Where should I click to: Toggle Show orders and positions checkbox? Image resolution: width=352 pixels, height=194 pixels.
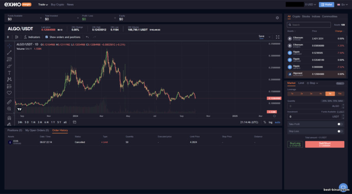click(47, 37)
